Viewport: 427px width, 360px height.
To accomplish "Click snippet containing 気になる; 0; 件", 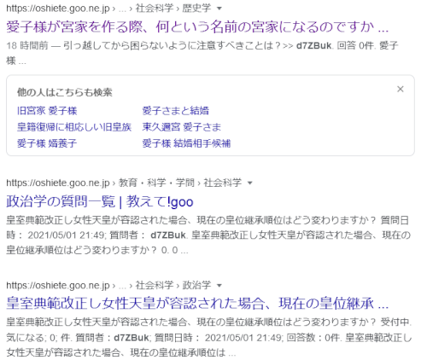I will [209, 338].
